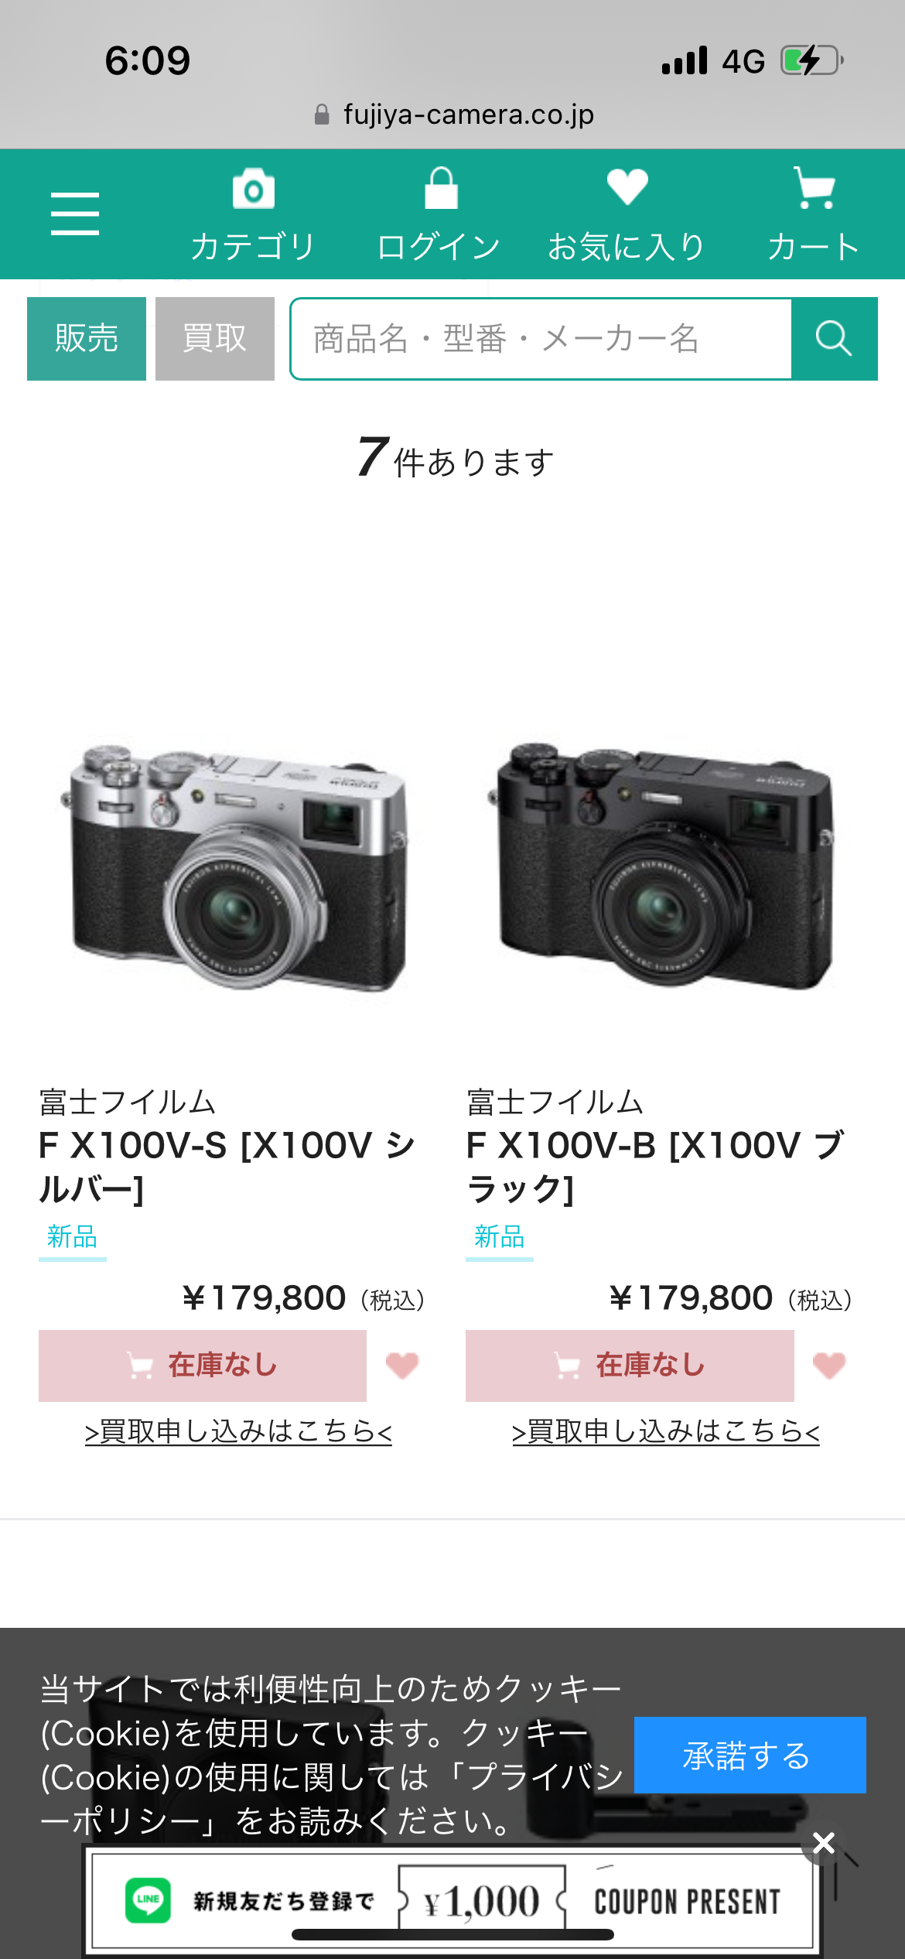The width and height of the screenshot is (905, 1959).
Task: Open 買取申し込みはこちら link under black camera
Action: pos(666,1431)
